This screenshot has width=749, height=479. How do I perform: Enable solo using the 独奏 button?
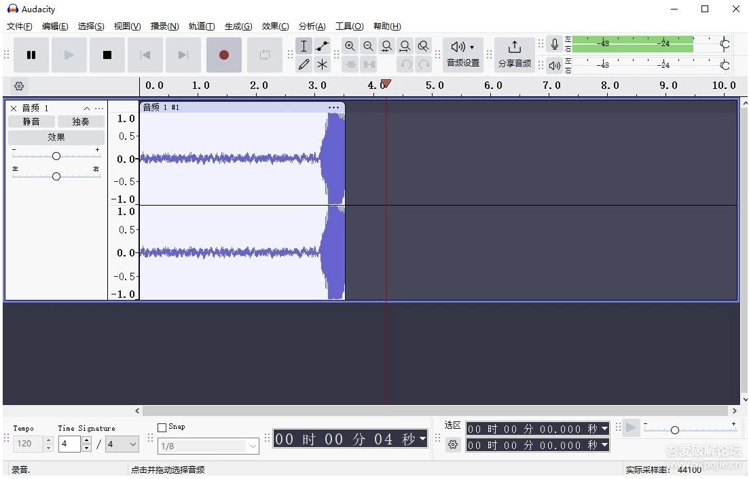point(81,121)
